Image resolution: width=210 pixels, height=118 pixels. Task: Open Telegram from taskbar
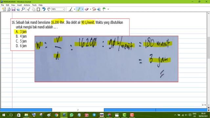click(94, 115)
